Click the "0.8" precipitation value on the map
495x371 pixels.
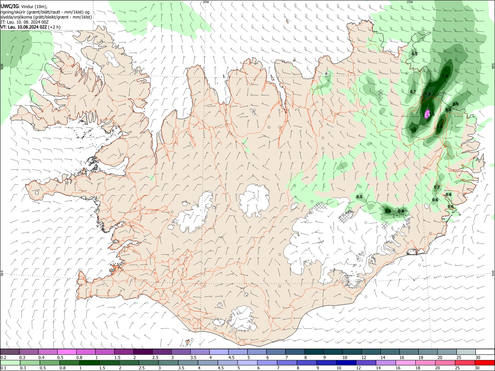tap(401, 211)
